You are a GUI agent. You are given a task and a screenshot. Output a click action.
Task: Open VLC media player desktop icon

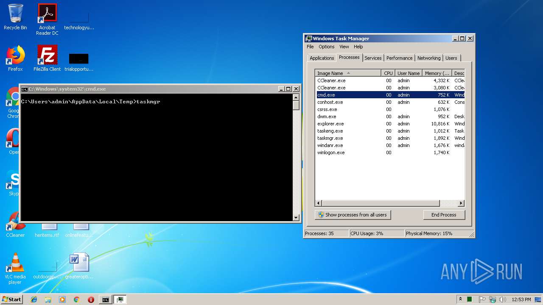click(x=15, y=269)
